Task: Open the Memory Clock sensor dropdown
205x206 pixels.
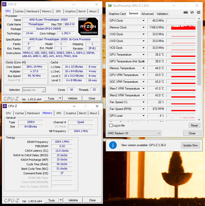Action: (x=143, y=28)
